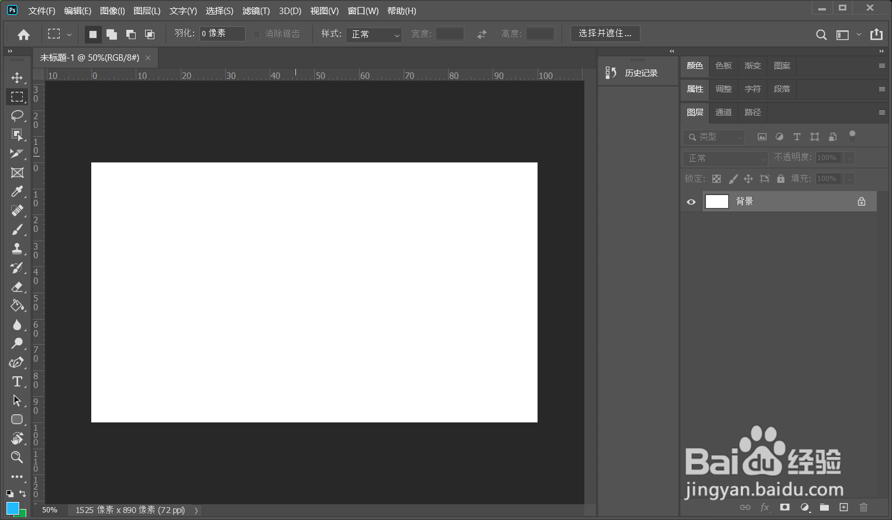Switch to the 色板 tab
Viewport: 892px width, 520px height.
(x=724, y=65)
